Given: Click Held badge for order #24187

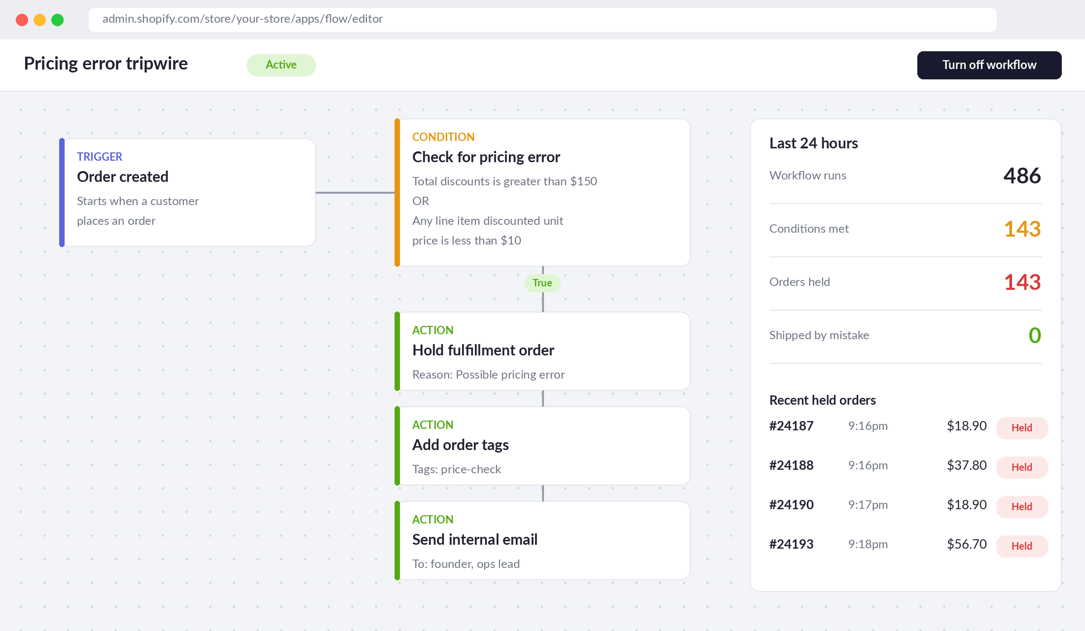Looking at the screenshot, I should pyautogui.click(x=1022, y=428).
